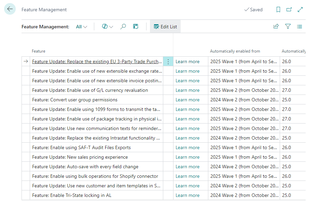
Task: Click the Automatically enabled from column header
Action: coord(235,51)
